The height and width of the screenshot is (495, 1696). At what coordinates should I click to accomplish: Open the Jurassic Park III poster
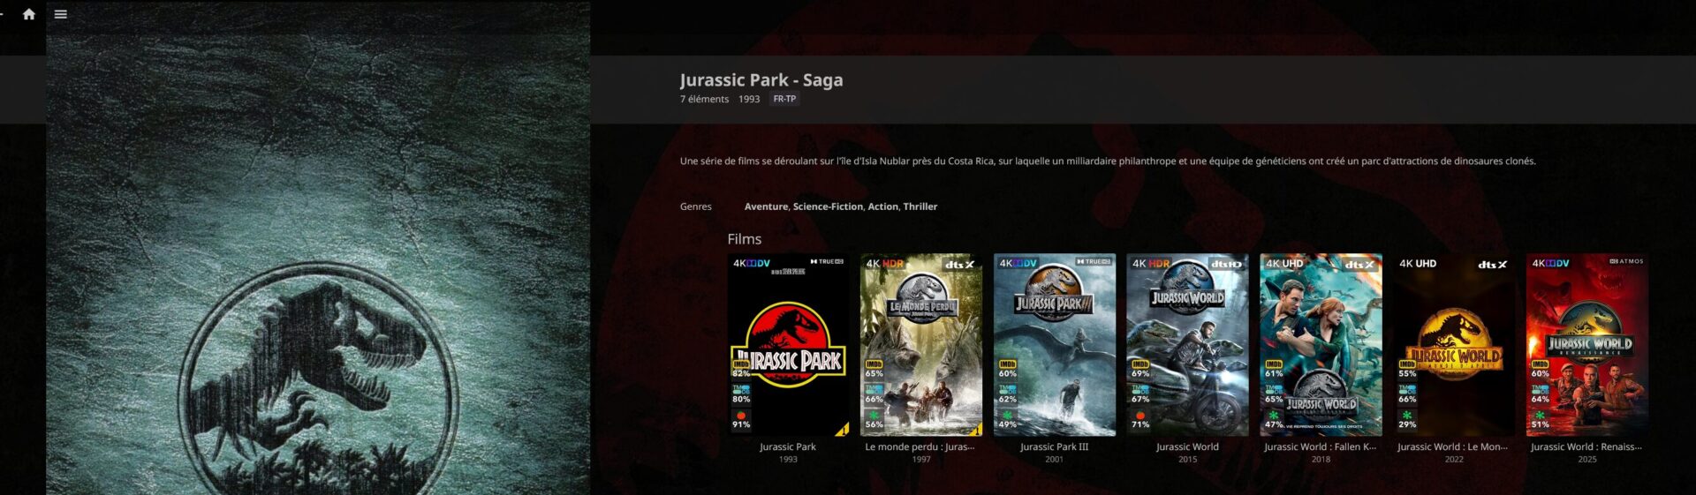1055,345
